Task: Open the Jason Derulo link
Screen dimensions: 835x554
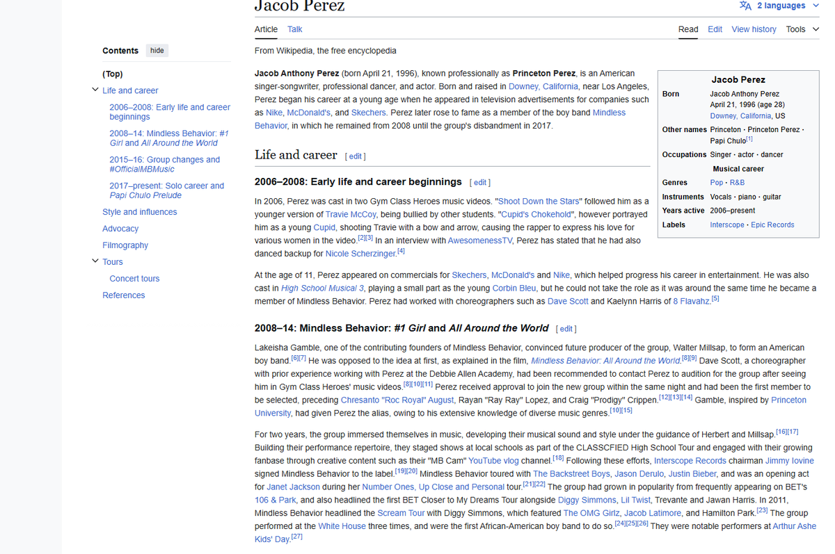Action: point(639,473)
